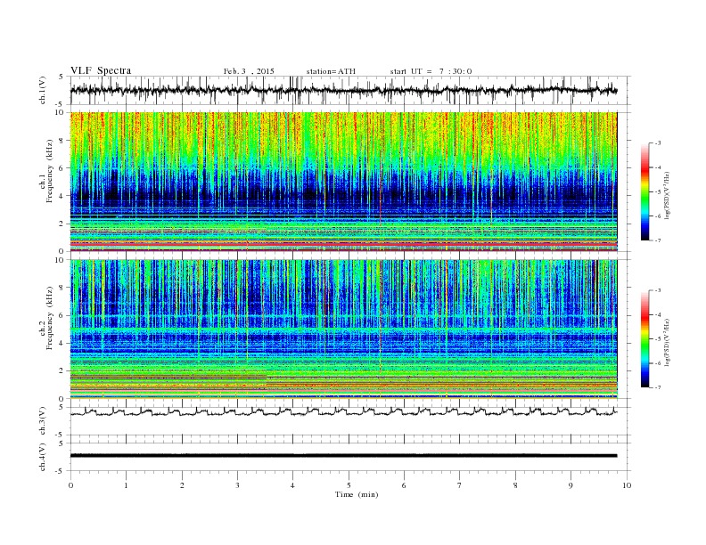The width and height of the screenshot is (706, 545).
Task: Click the "-7" label on ch.2 colorbar
Action: click(x=658, y=387)
